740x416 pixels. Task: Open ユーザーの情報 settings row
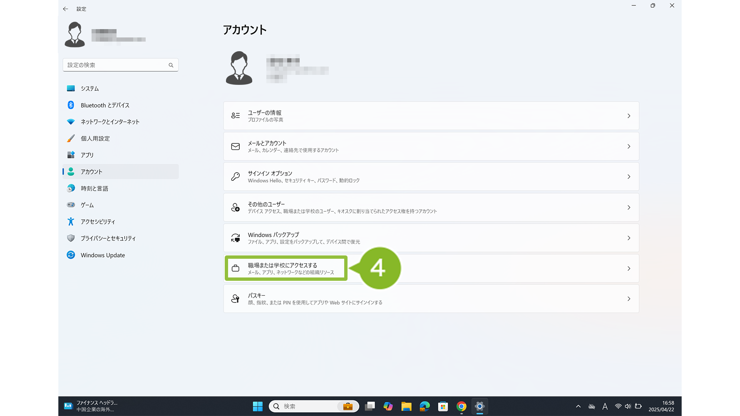coord(431,116)
